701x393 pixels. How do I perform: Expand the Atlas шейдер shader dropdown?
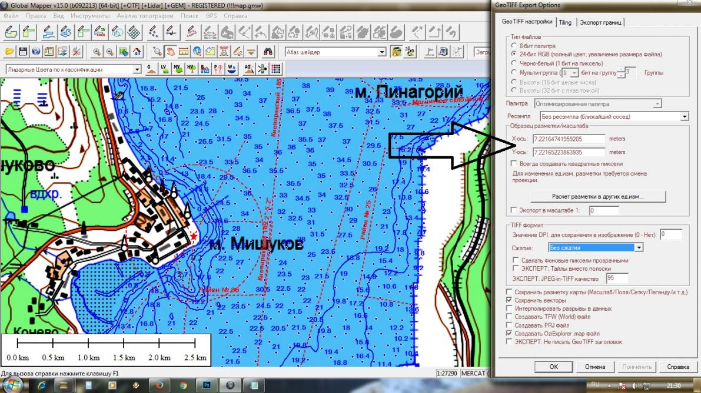coord(381,52)
